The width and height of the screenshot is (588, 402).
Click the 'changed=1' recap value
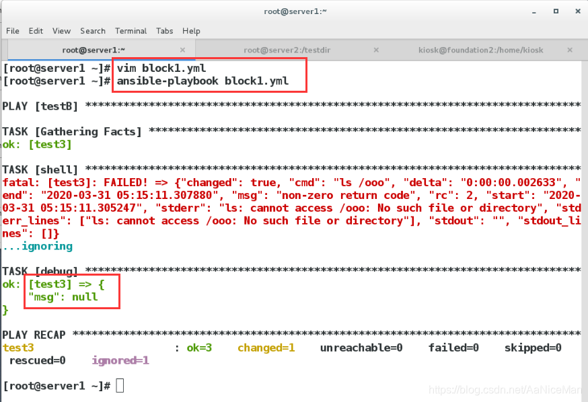(266, 348)
